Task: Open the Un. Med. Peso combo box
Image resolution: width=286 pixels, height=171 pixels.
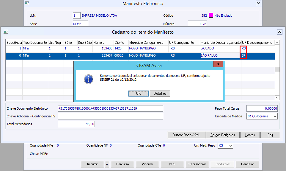Action: [230, 146]
